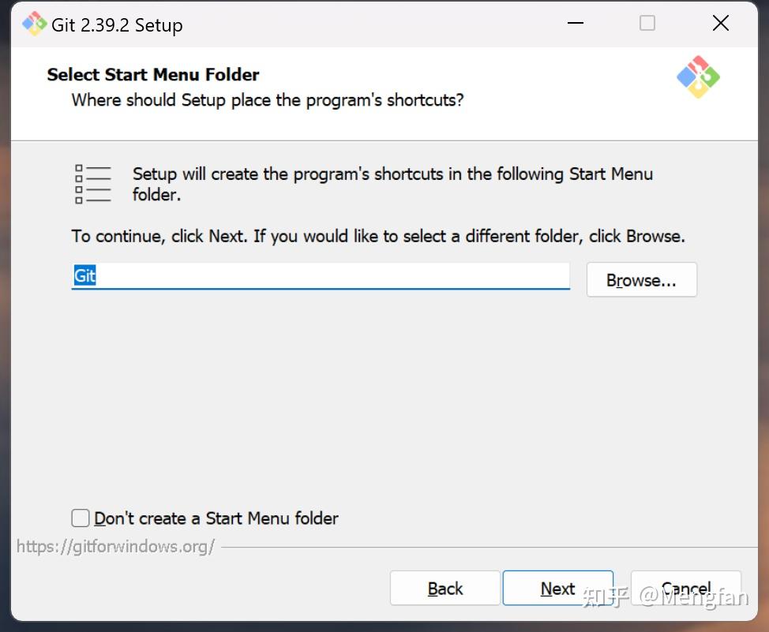Click the Git icon in the title bar
This screenshot has height=632, width=769.
pos(34,24)
